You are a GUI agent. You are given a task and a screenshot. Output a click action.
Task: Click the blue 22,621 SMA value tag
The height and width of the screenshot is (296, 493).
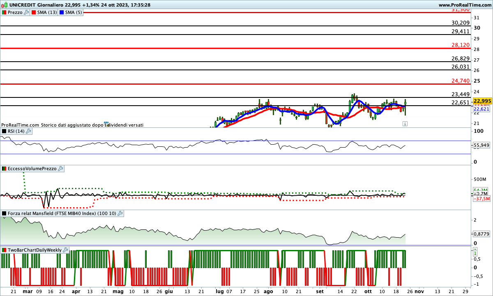point(481,109)
